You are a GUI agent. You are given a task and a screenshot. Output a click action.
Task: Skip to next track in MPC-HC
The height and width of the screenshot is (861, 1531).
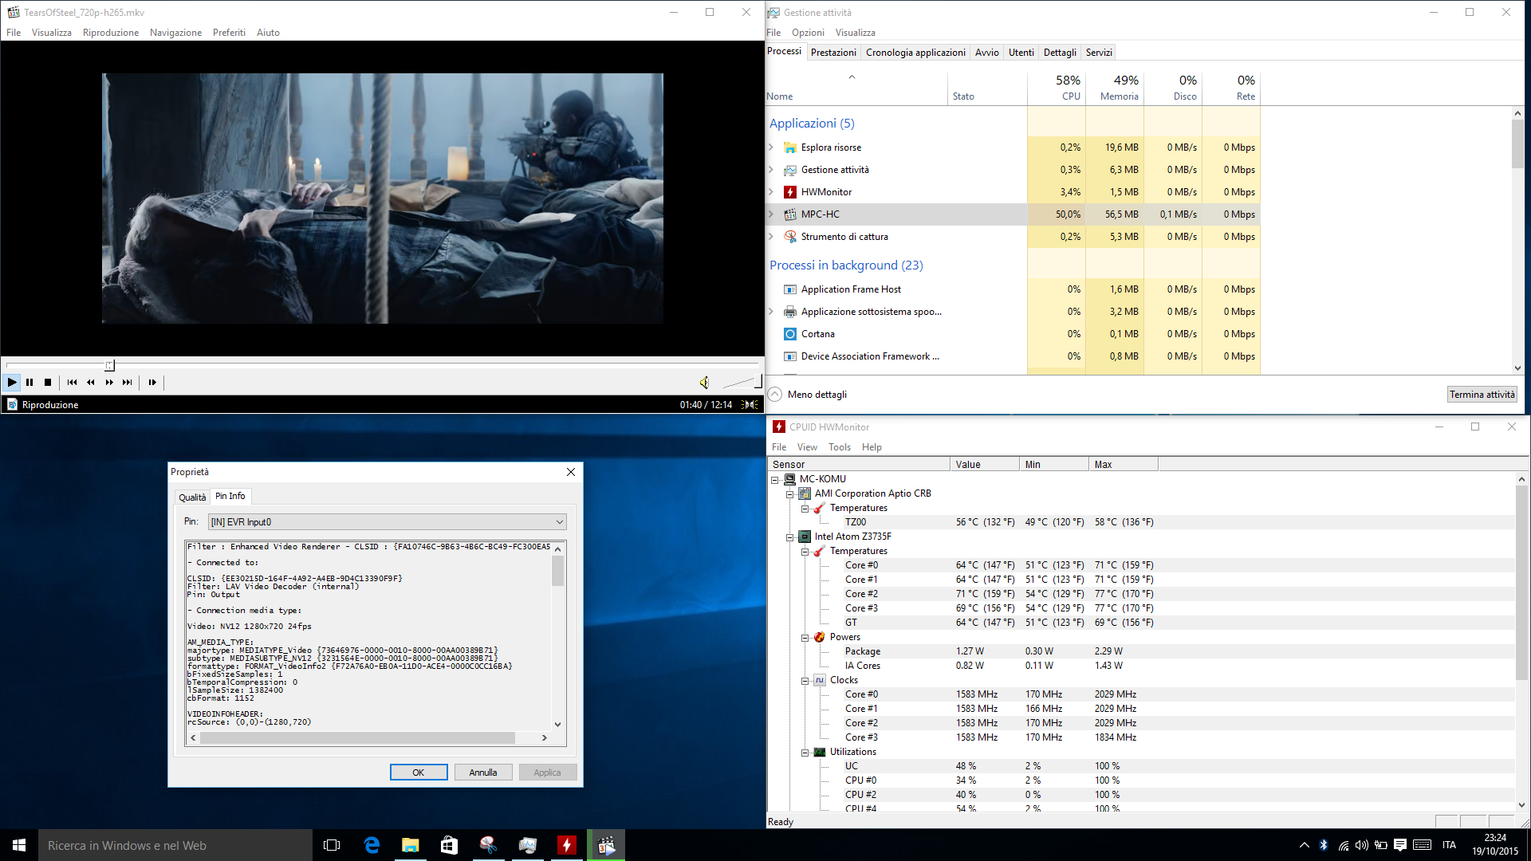[128, 383]
